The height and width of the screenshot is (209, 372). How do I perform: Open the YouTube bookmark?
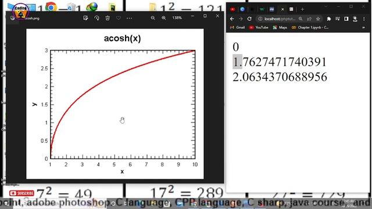coord(259,27)
